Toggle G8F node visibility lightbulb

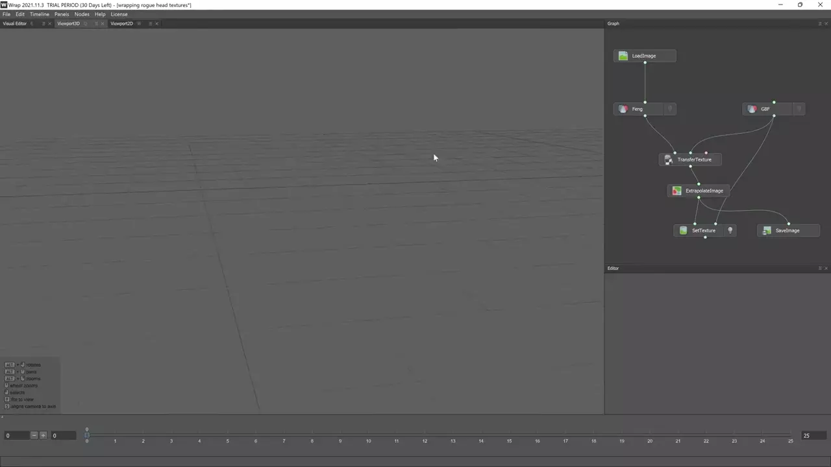point(799,109)
